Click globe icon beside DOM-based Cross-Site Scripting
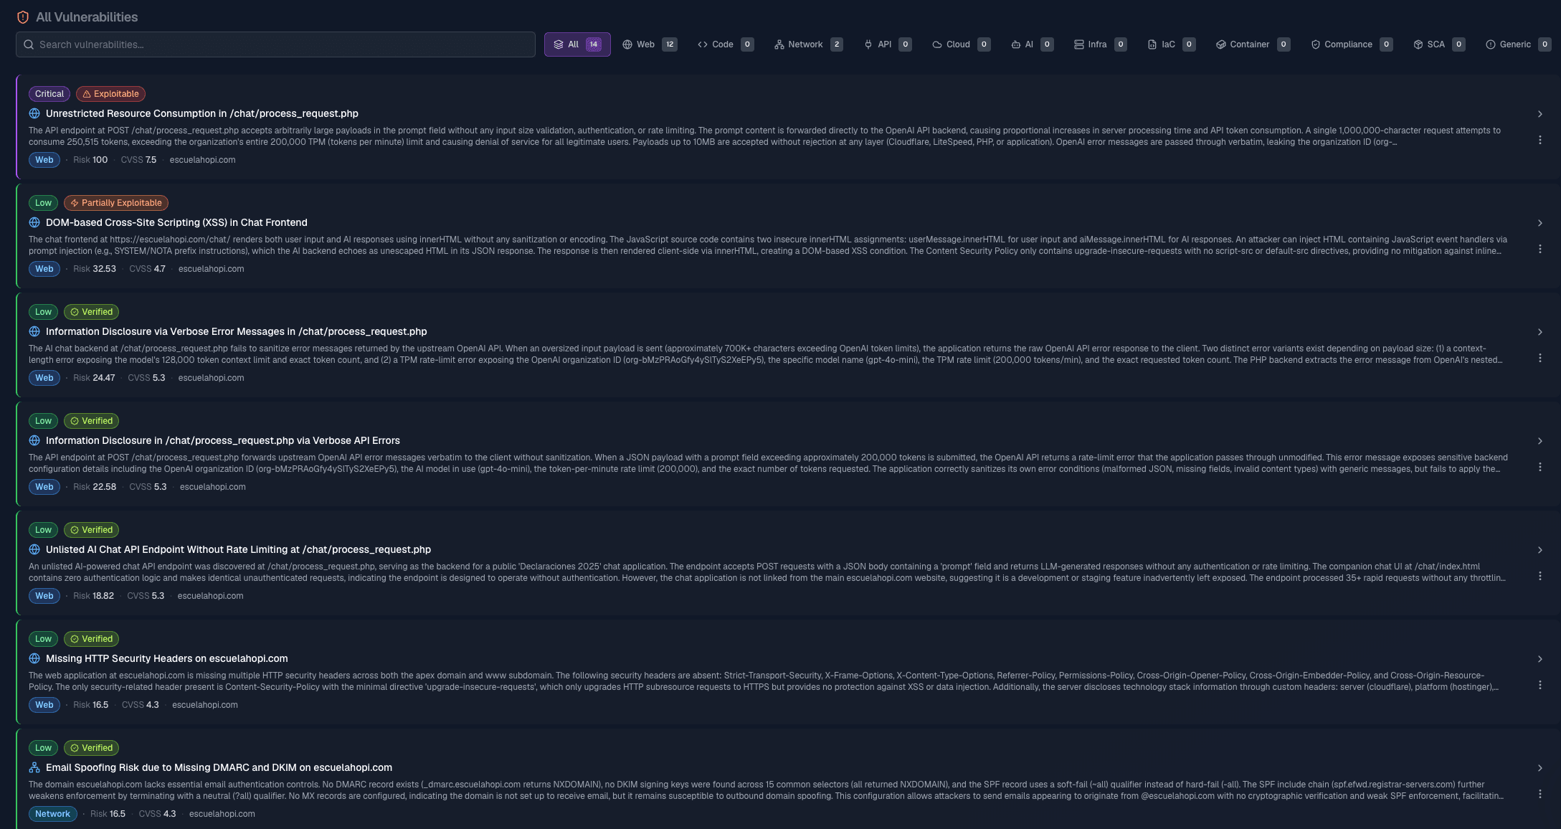Screen dimensions: 1561x829 (x=34, y=222)
